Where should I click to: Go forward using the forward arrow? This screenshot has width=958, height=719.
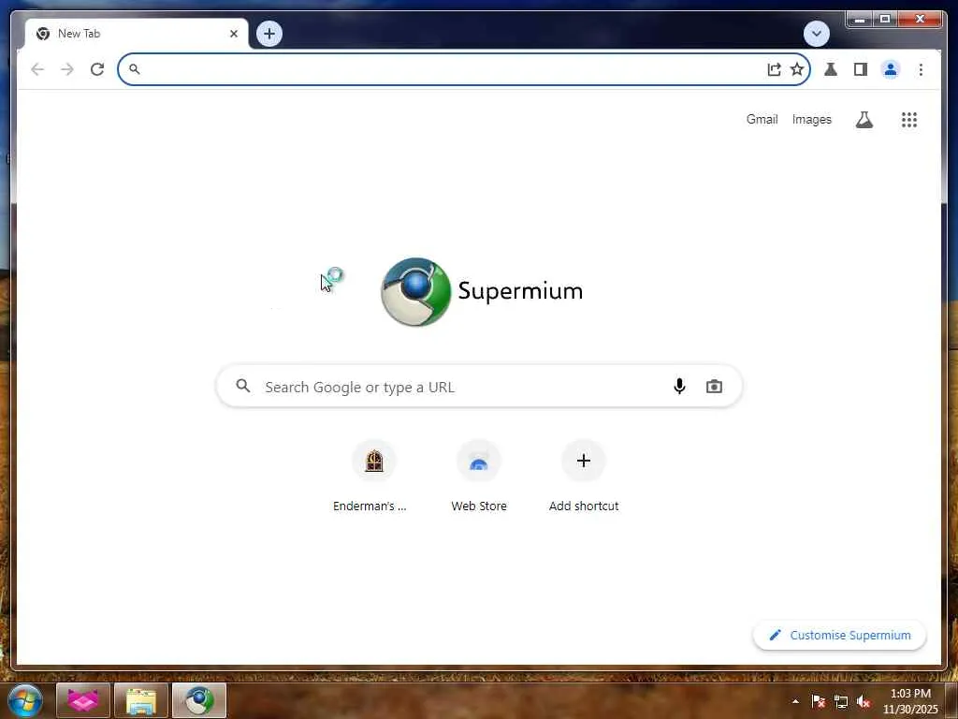(67, 69)
